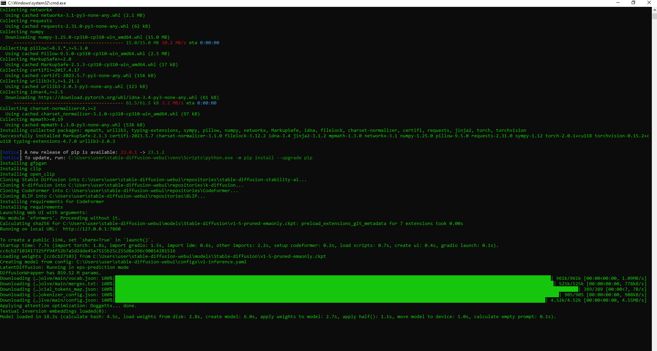Select the "Collecting requests" line
The image size is (657, 351).
click(x=26, y=21)
